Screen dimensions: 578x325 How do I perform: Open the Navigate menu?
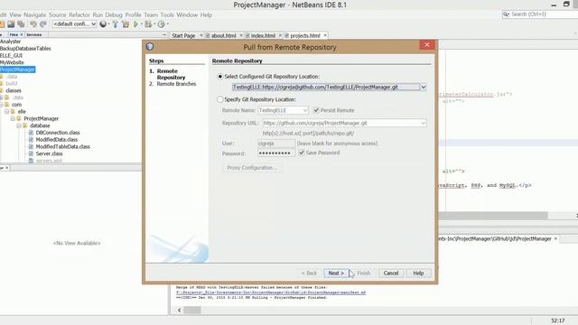pos(35,14)
